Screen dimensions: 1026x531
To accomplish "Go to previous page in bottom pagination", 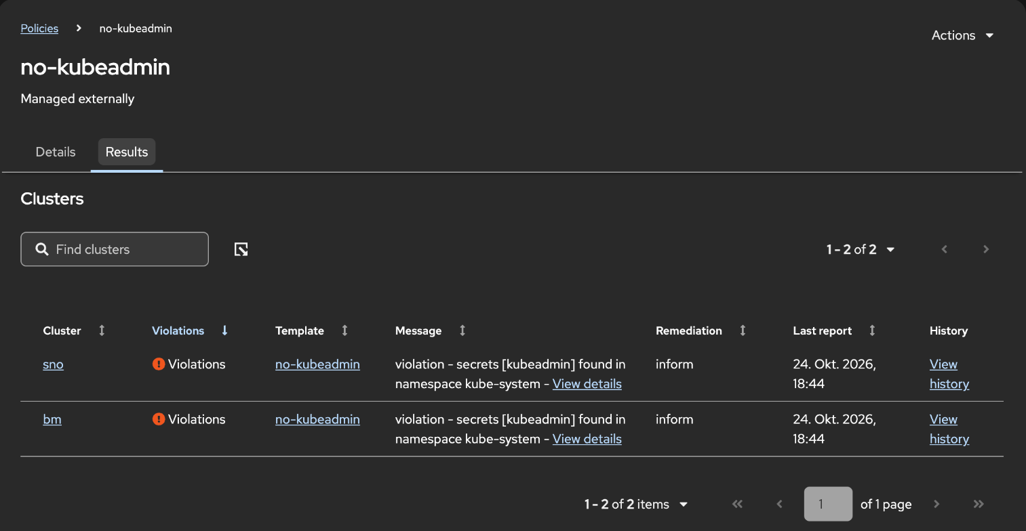I will 779,504.
